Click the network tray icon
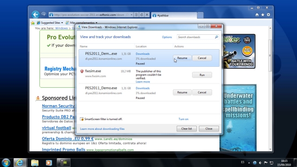 pyautogui.click(x=271, y=163)
